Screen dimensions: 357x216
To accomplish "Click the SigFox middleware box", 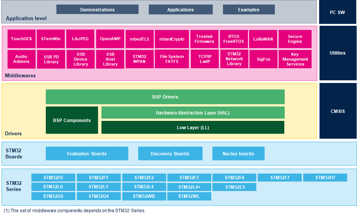I will (x=263, y=59).
